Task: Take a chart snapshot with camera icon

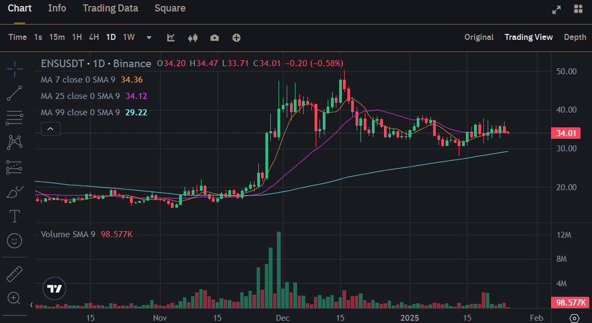Action: pyautogui.click(x=215, y=37)
